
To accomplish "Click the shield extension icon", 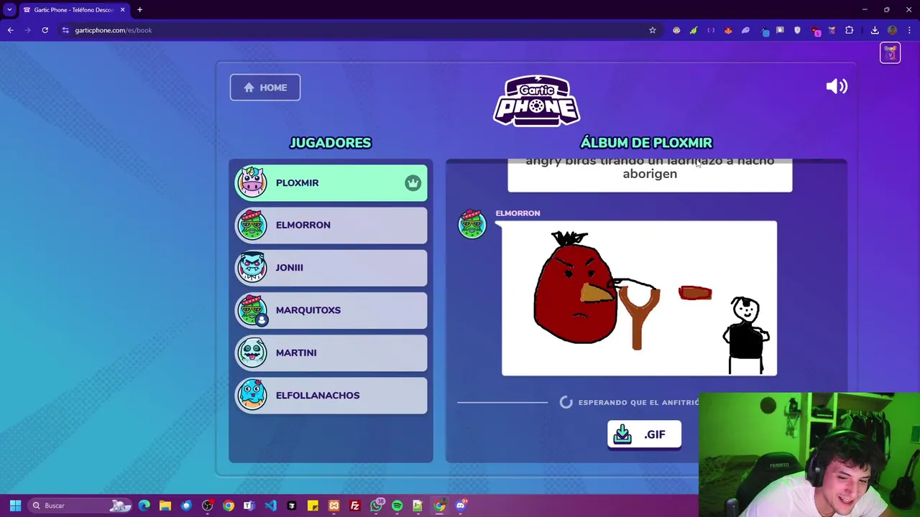I will tap(797, 30).
